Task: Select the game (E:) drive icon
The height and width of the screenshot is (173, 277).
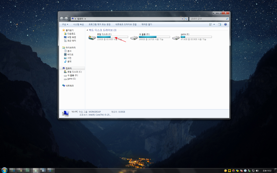Action: click(176, 38)
